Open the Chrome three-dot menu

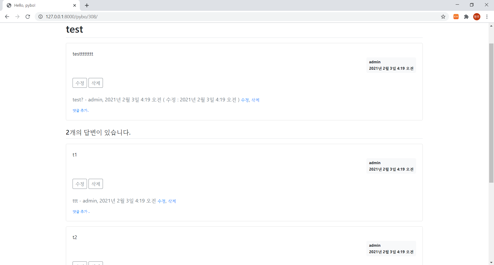pyautogui.click(x=487, y=16)
